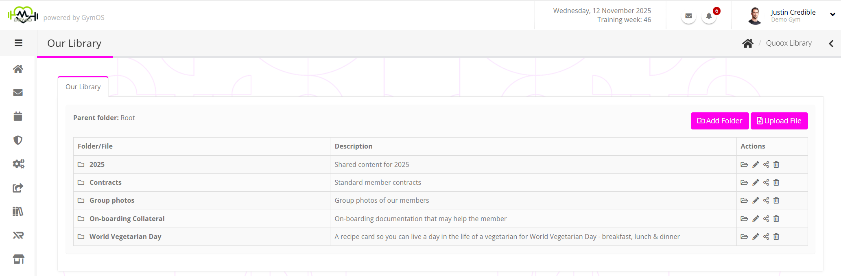Viewport: 841px width, 276px height.
Task: Click the library books icon in sidebar
Action: click(18, 211)
